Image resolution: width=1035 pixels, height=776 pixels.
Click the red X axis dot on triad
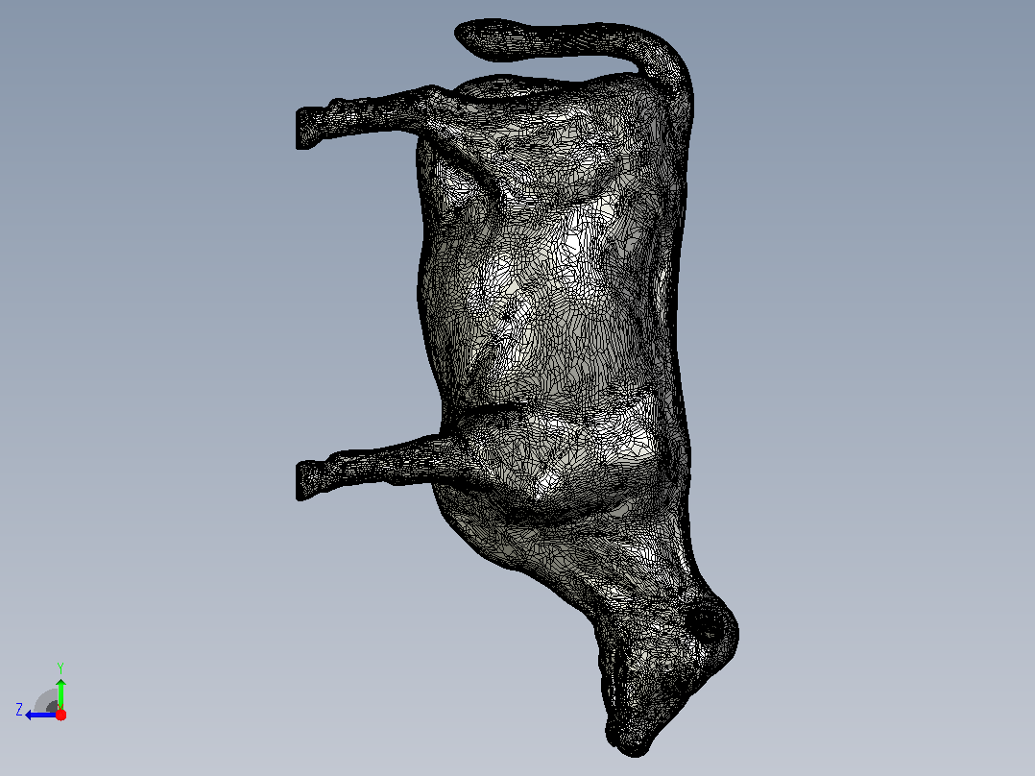click(x=60, y=715)
